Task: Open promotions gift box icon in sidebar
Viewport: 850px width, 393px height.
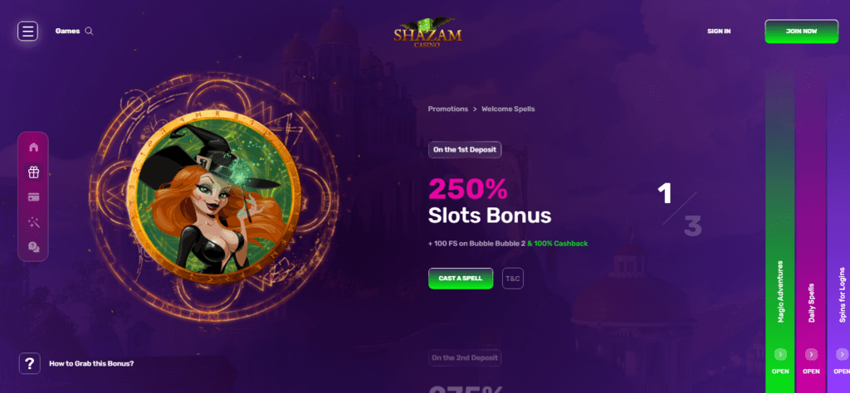Action: [x=33, y=172]
